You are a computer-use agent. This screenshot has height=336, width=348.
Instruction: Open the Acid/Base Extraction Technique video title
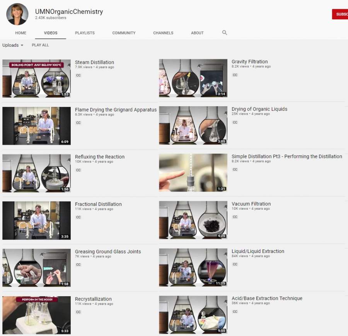(267, 298)
